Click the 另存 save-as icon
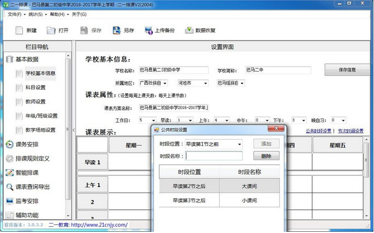The width and height of the screenshot is (374, 233). [116, 31]
